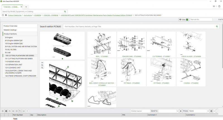Toggle View mode with eye icon button

(184, 19)
